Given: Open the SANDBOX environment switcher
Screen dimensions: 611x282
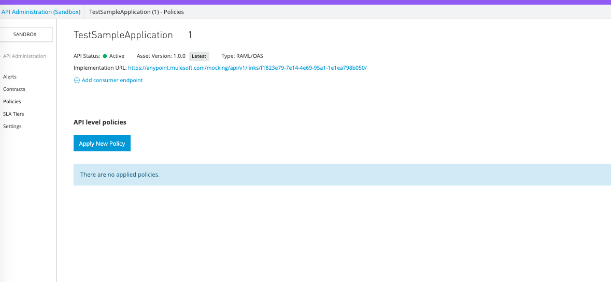Looking at the screenshot, I should click(x=27, y=35).
